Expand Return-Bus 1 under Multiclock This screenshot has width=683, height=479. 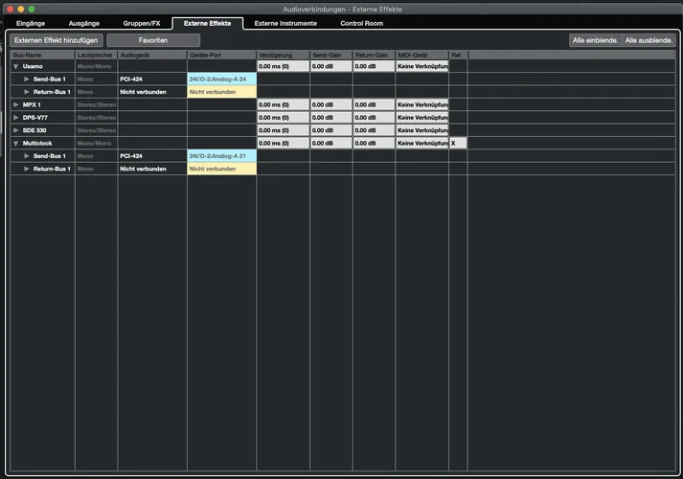[27, 169]
